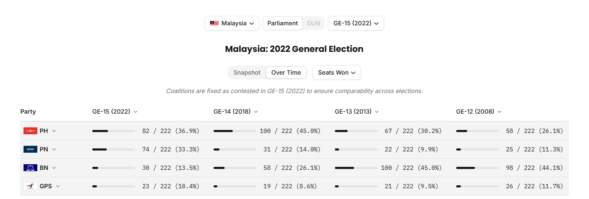Click chevron next to GPS party
Image resolution: width=589 pixels, height=199 pixels.
[58, 186]
